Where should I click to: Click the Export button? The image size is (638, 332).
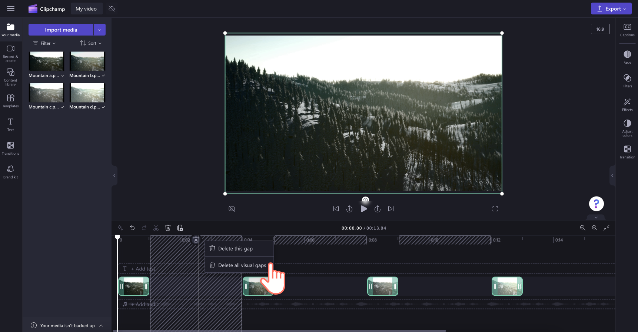[611, 9]
